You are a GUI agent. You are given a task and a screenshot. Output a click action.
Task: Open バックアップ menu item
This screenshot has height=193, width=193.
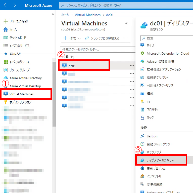pos(151,152)
